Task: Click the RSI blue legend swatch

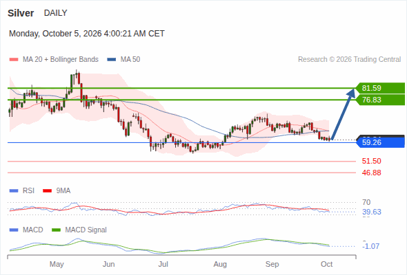Action: pos(14,191)
